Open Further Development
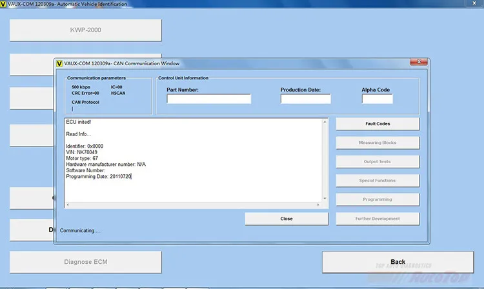This screenshot has height=289, width=484. coord(378,219)
